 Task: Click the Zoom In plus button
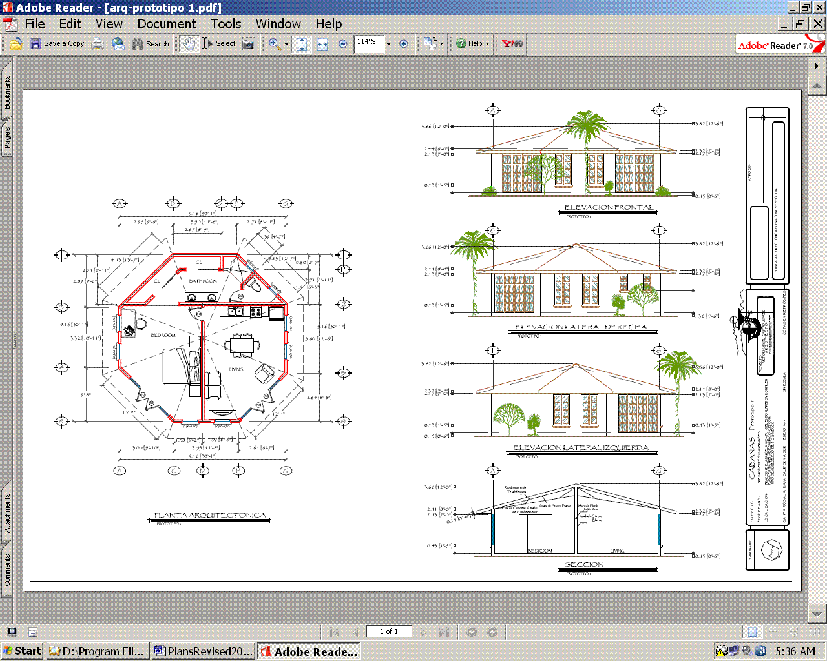click(404, 44)
